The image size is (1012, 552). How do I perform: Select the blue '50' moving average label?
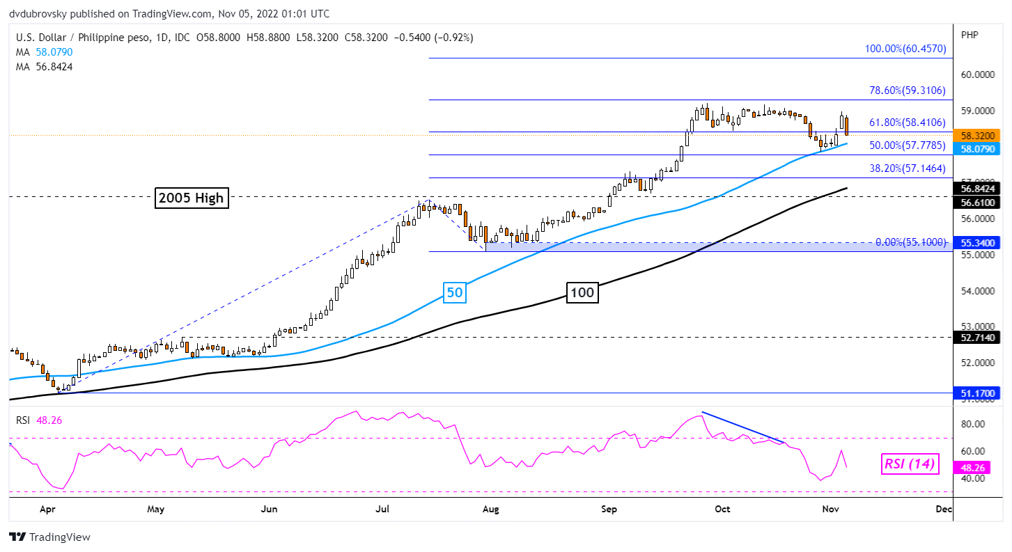click(454, 293)
